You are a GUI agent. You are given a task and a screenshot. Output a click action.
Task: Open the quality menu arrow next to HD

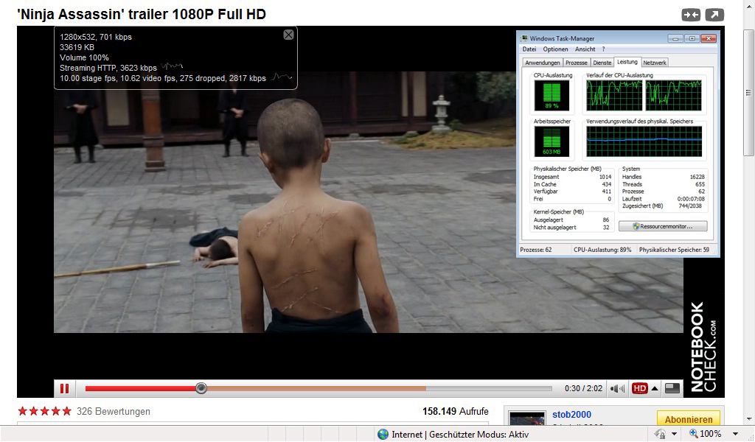pyautogui.click(x=655, y=389)
